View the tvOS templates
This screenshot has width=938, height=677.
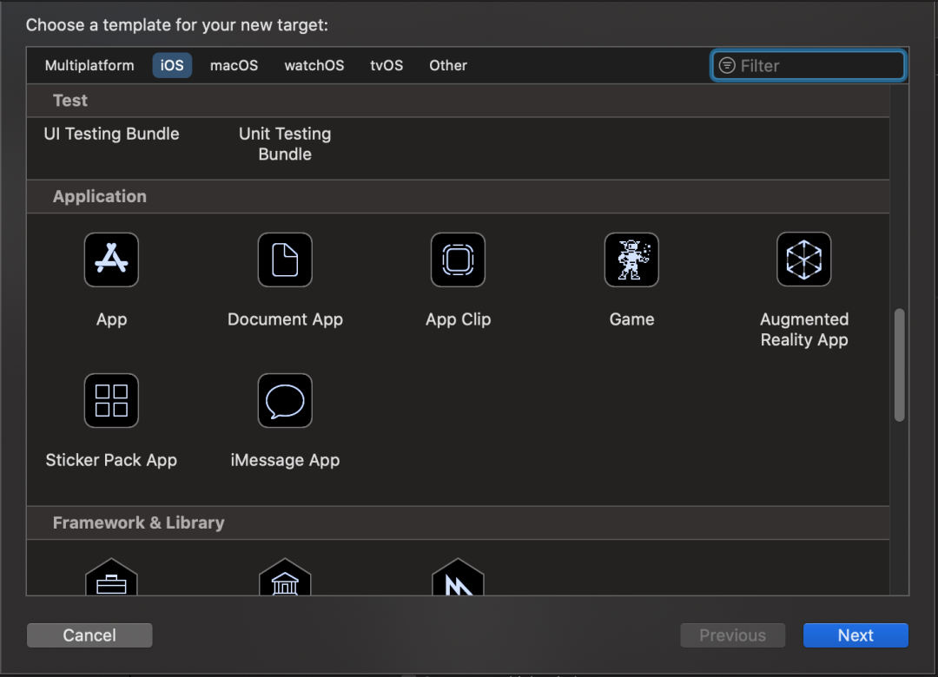pyautogui.click(x=386, y=65)
